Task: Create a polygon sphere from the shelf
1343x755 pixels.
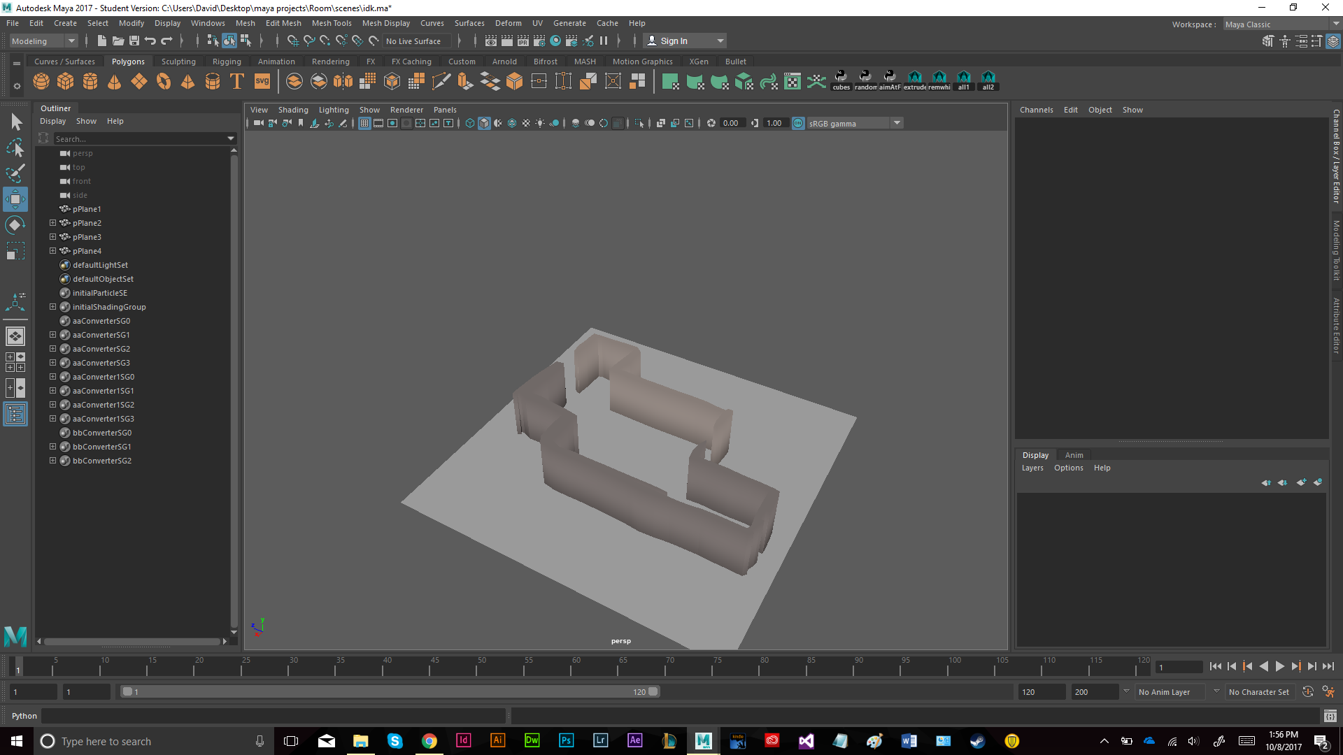Action: (41, 82)
